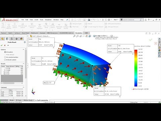Open the search dropdown arrow
Viewport: 161px width, 121px height.
(x=143, y=20)
